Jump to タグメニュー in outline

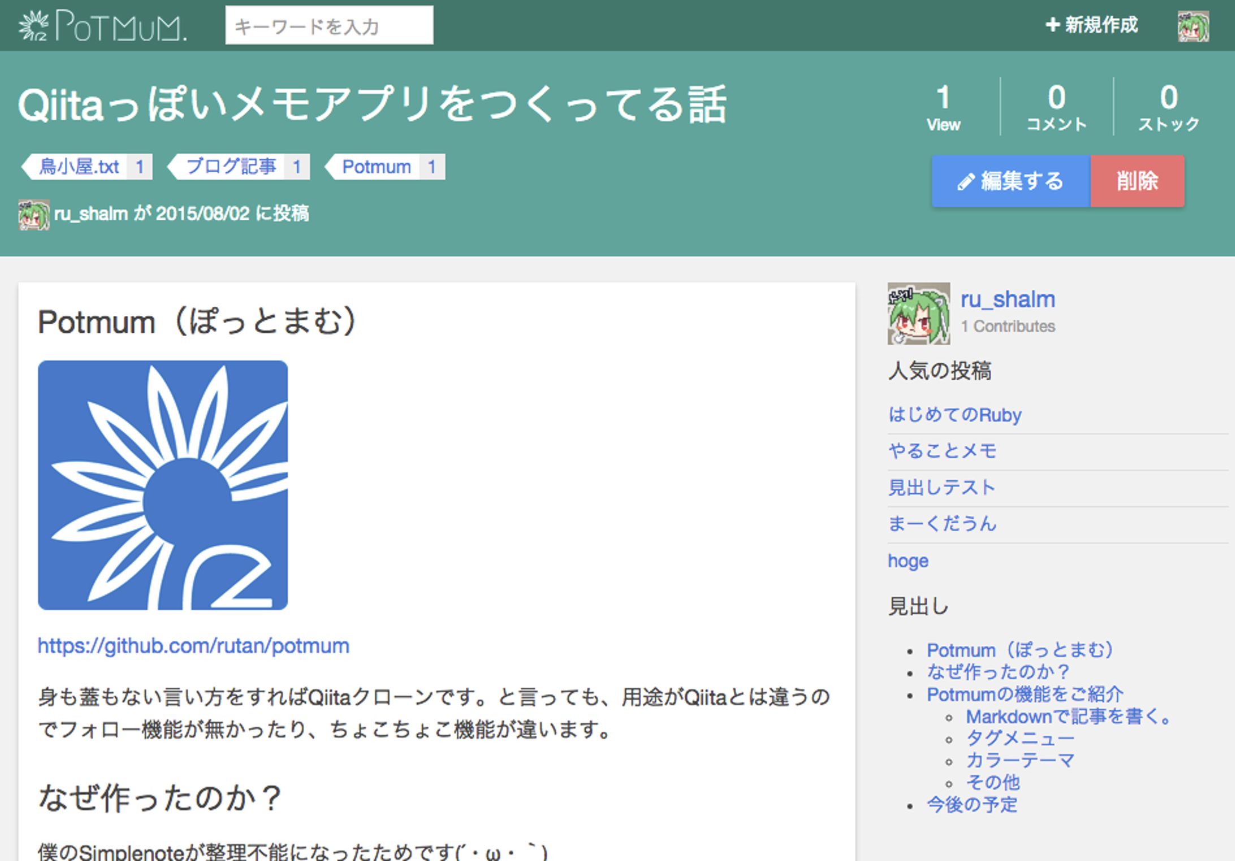coord(1020,738)
